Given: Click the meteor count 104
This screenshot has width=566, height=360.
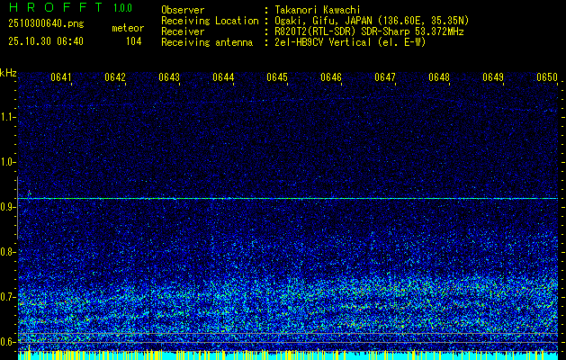Looking at the screenshot, I should point(133,41).
